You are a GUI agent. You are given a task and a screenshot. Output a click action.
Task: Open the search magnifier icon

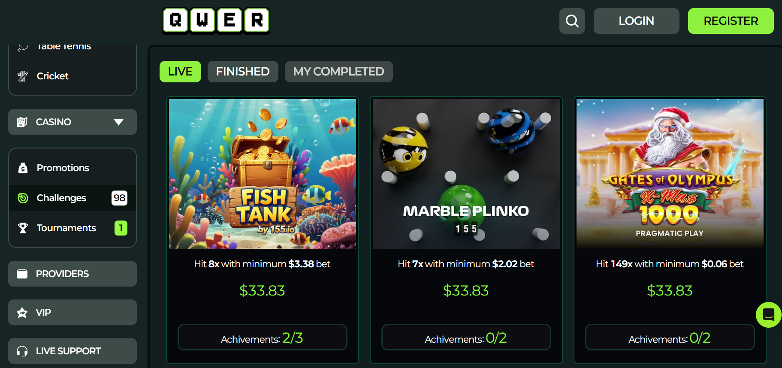point(572,21)
